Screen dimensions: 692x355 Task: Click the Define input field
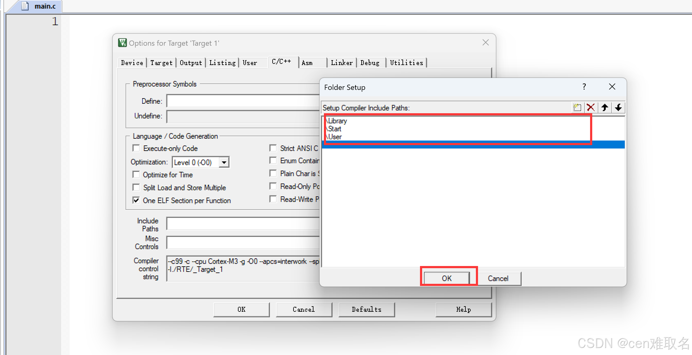pos(243,101)
